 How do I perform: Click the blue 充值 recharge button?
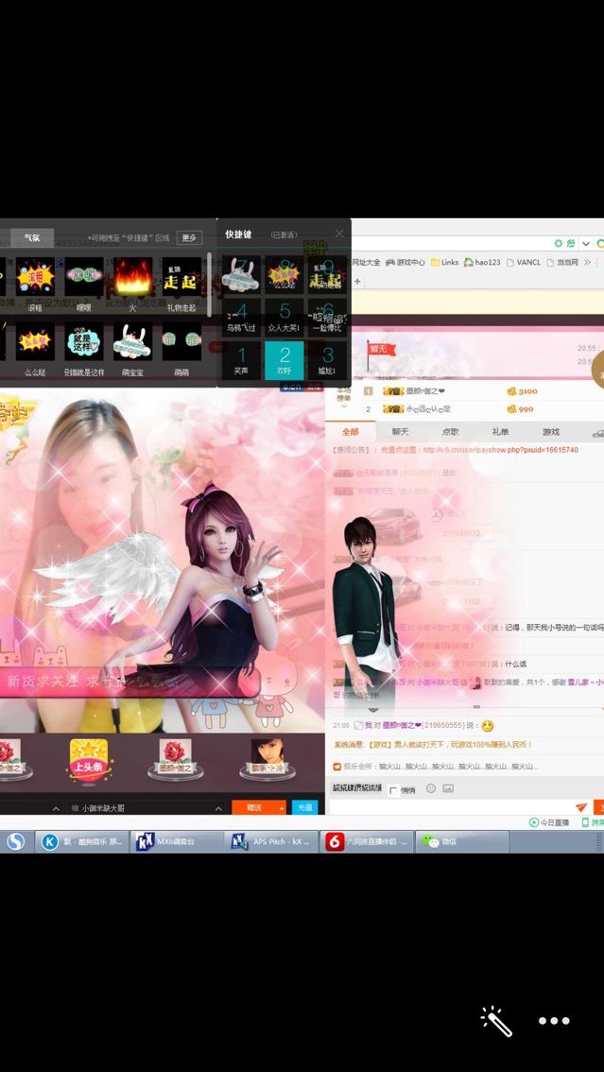304,807
